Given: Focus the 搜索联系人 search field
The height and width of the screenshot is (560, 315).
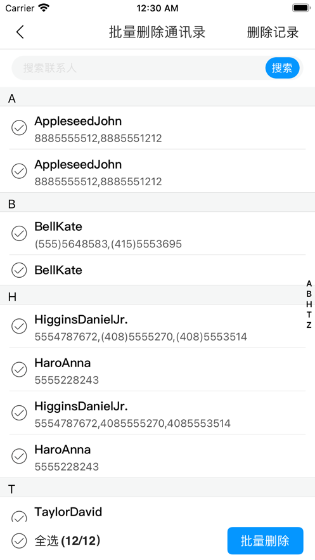Looking at the screenshot, I should tap(139, 68).
